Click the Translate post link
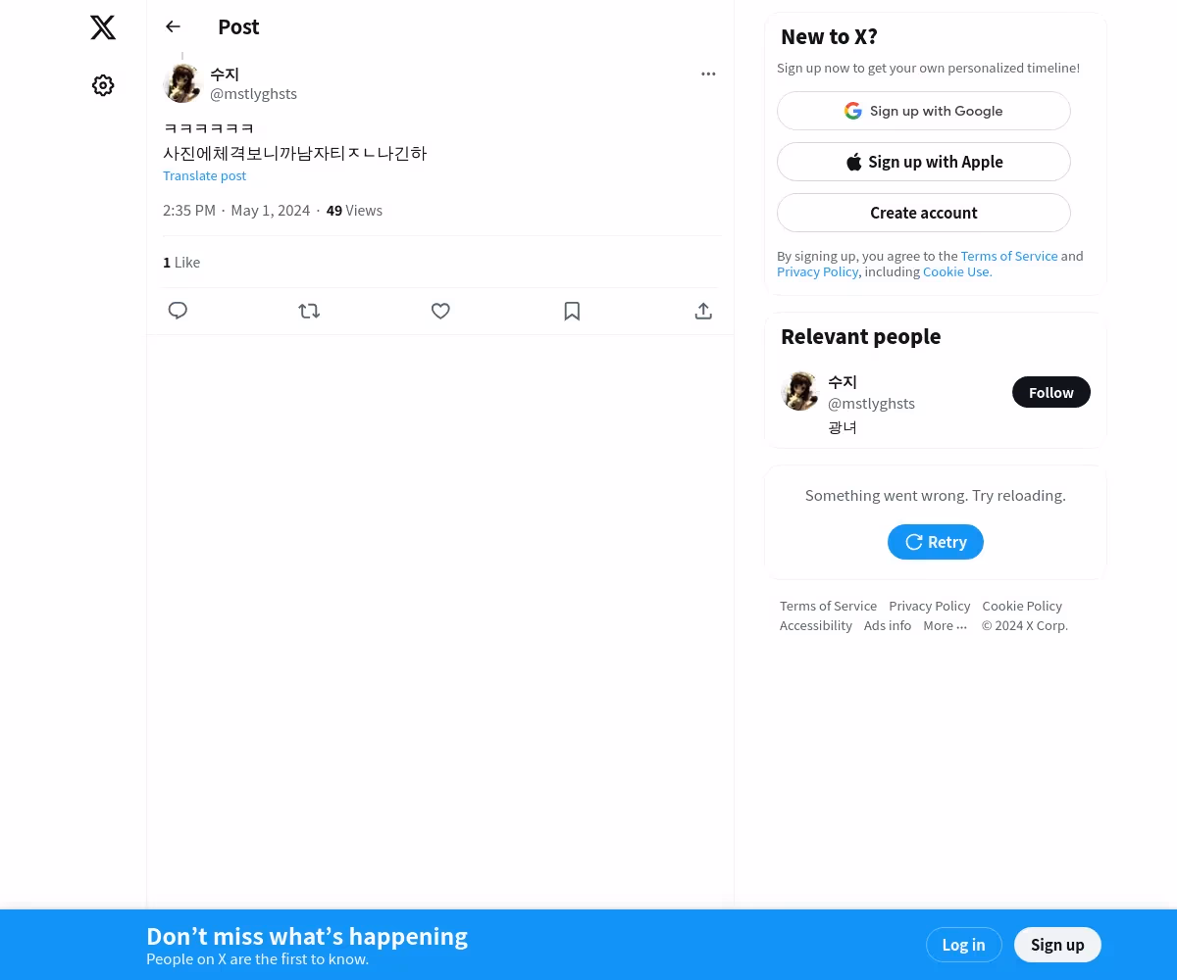1177x980 pixels. pos(204,175)
